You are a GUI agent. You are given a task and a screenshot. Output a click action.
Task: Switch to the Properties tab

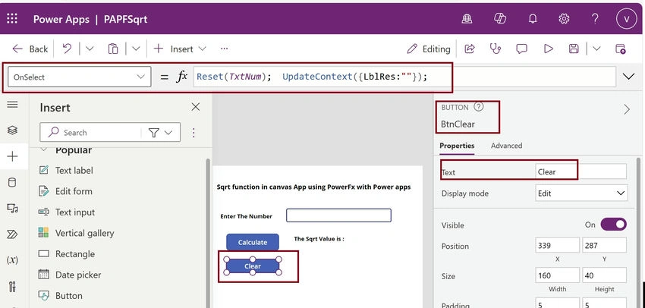point(457,146)
